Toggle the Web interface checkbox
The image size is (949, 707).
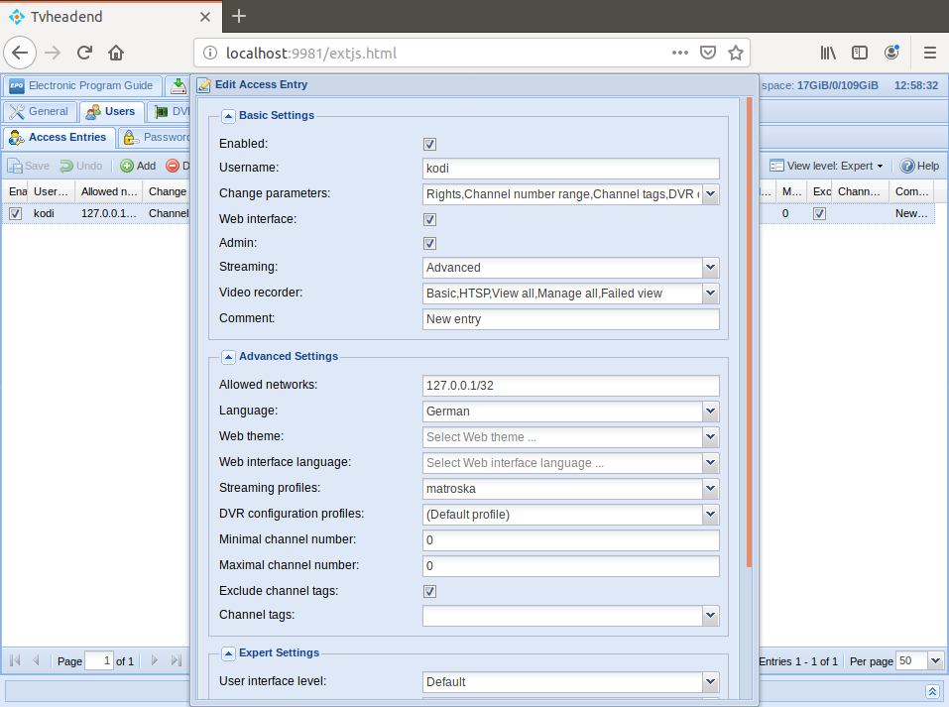[x=429, y=220]
